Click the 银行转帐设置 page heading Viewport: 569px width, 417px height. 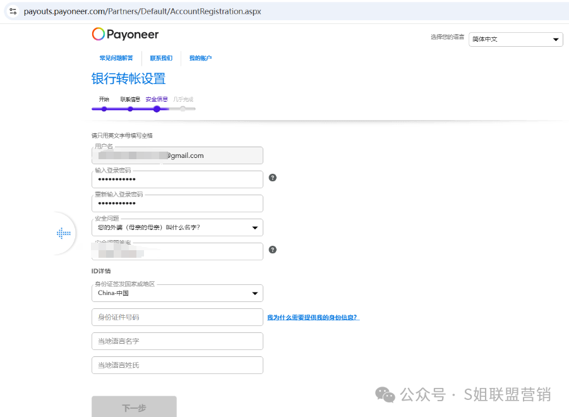[128, 79]
